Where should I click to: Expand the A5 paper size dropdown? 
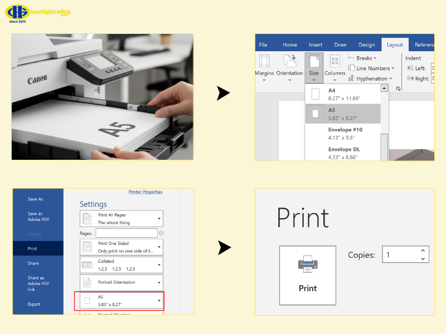click(x=159, y=301)
